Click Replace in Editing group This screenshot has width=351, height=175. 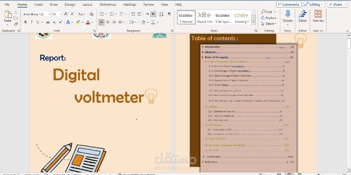(x=269, y=18)
